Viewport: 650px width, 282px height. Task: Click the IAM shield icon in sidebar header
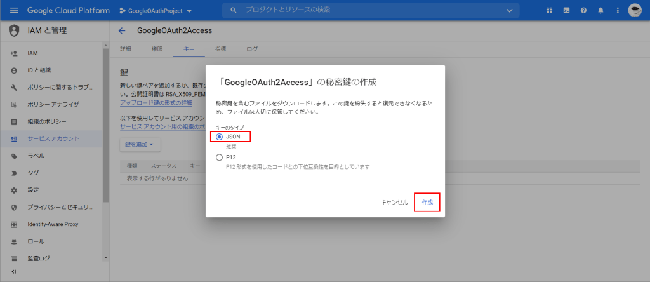click(14, 30)
